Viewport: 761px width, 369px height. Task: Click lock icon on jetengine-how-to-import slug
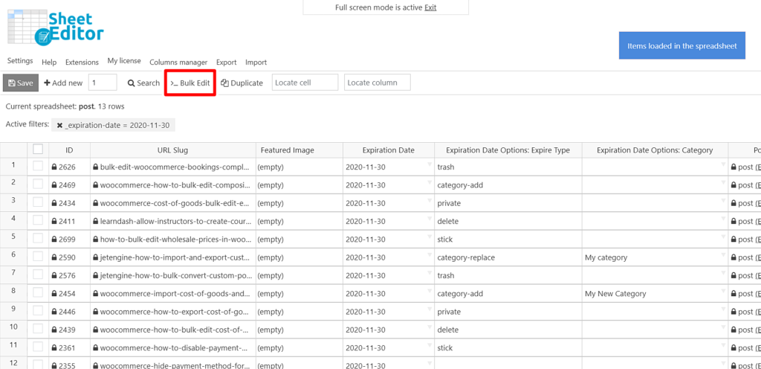coord(96,257)
